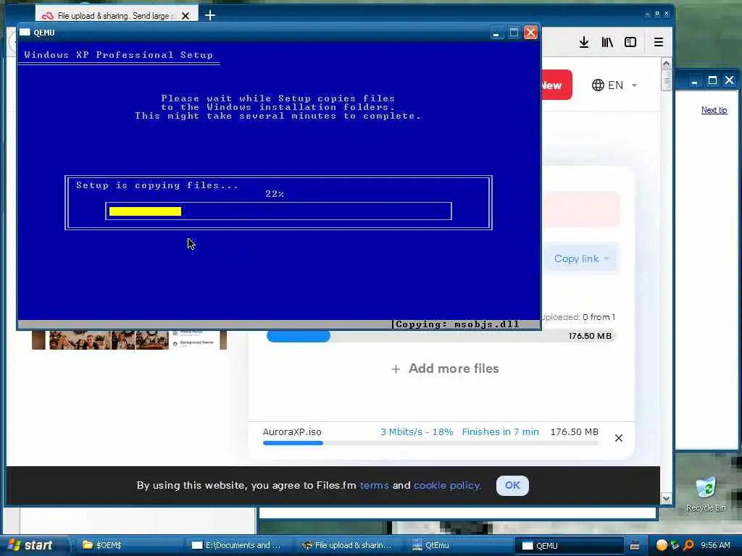Image resolution: width=742 pixels, height=556 pixels.
Task: Click the magnifier tray icon
Action: pos(688,545)
